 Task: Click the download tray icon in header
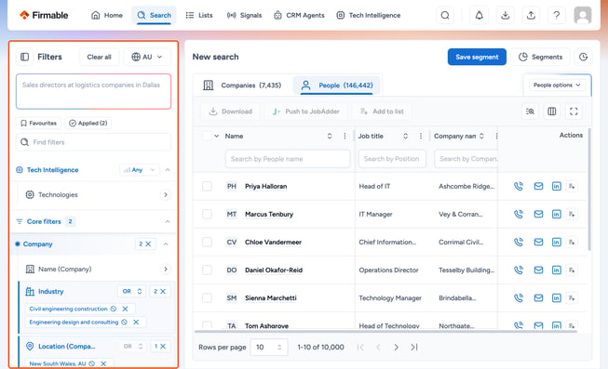[505, 16]
